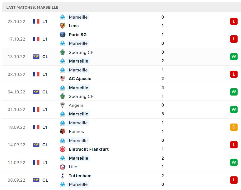The image size is (241, 190).
Task: Click the W badge for the Lille victory
Action: click(x=234, y=162)
